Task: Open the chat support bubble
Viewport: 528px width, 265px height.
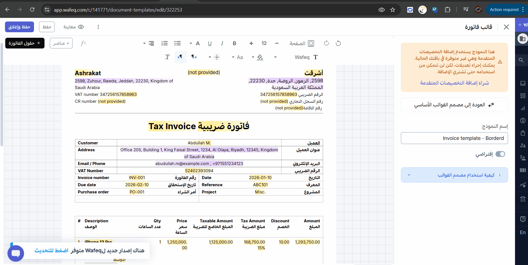Action: click(16, 253)
